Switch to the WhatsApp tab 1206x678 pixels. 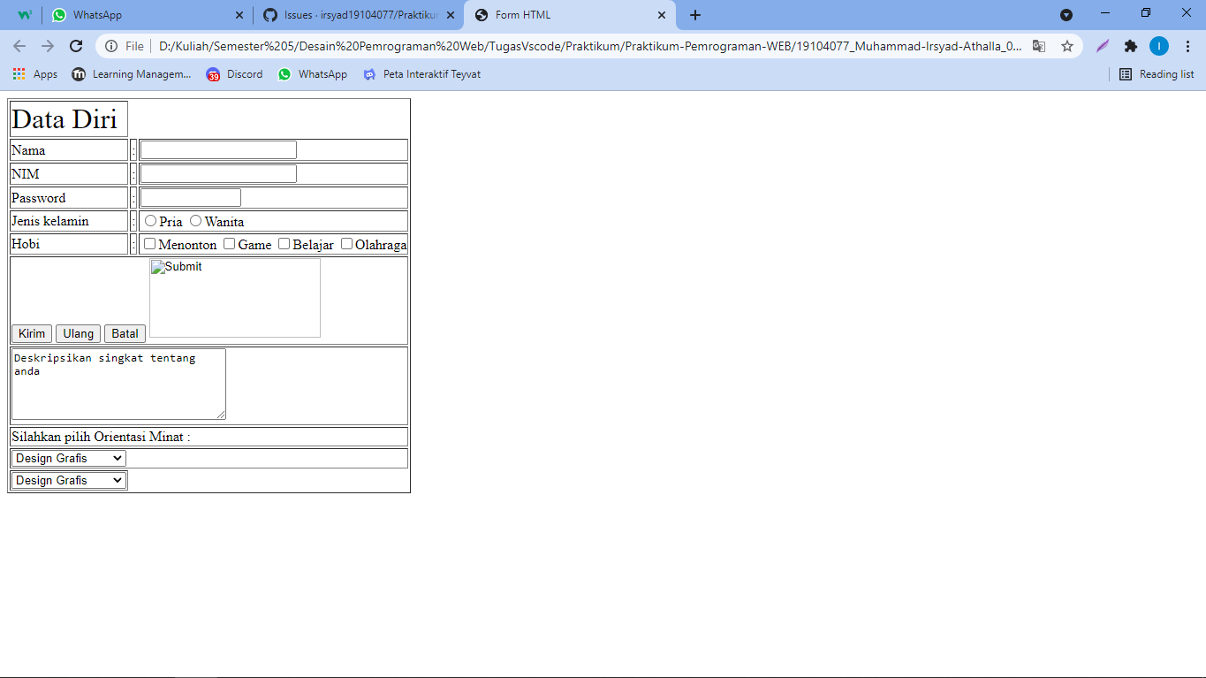148,15
